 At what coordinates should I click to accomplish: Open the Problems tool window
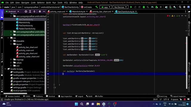pos(38,96)
